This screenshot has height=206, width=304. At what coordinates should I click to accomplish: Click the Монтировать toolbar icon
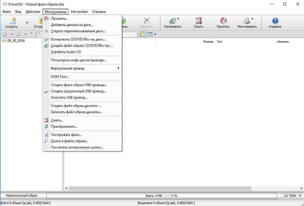[x=247, y=23]
